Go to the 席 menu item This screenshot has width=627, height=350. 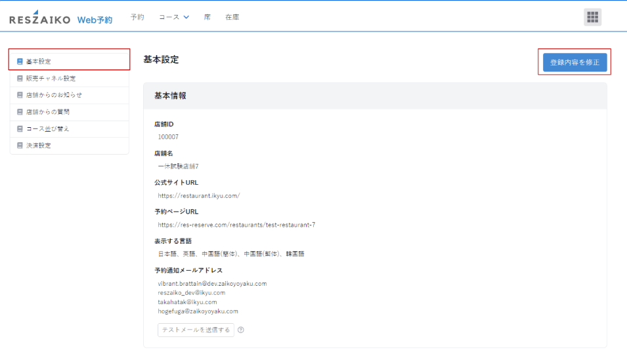207,18
